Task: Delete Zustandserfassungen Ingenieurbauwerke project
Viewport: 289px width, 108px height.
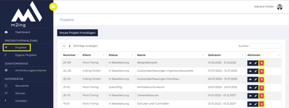Action: click(261, 71)
